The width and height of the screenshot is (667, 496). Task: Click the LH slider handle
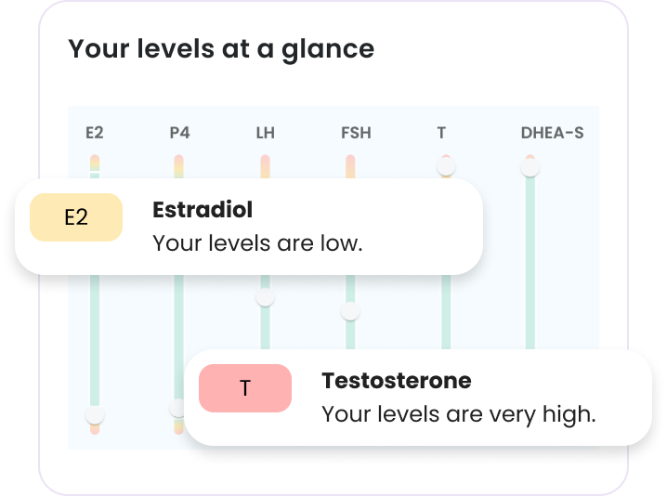(x=266, y=298)
